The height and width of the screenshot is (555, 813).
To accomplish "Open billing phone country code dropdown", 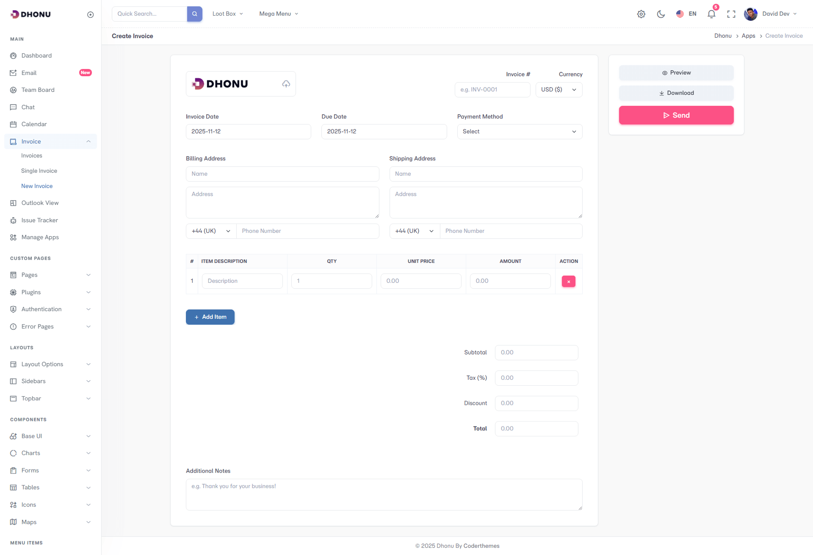I will tap(211, 231).
